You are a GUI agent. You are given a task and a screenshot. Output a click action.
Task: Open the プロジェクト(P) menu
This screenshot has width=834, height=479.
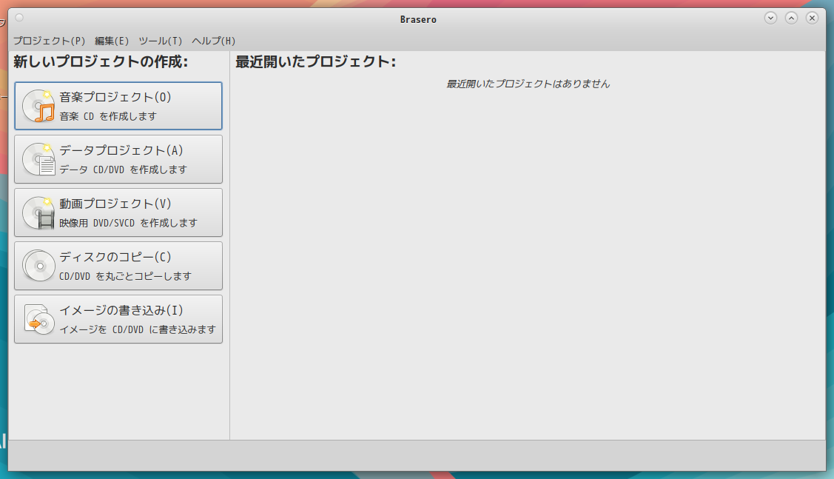pos(49,41)
